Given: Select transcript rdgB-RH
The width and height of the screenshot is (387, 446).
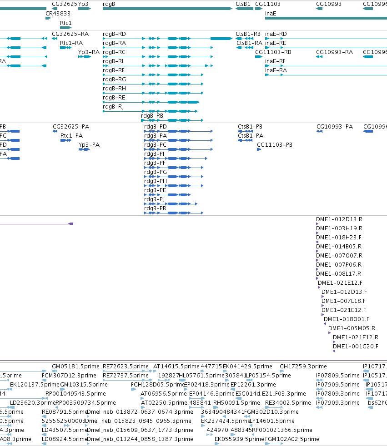Looking at the screenshot, I should pyautogui.click(x=153, y=93).
